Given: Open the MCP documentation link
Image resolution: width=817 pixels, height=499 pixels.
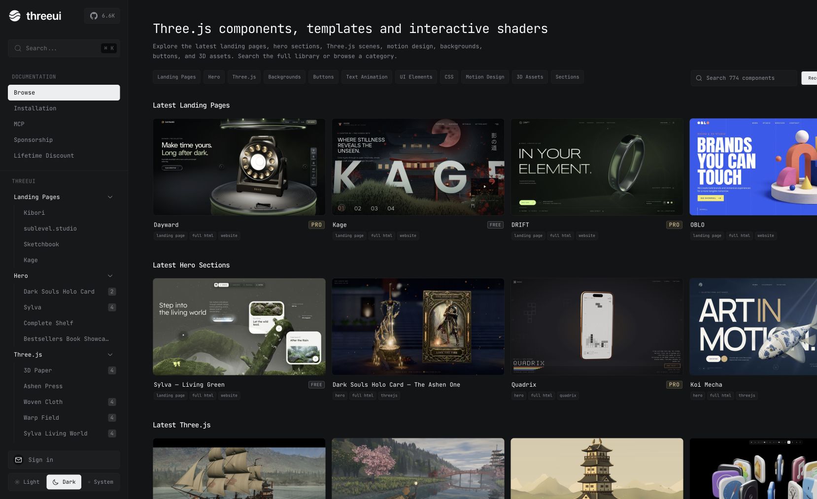Looking at the screenshot, I should (x=64, y=124).
